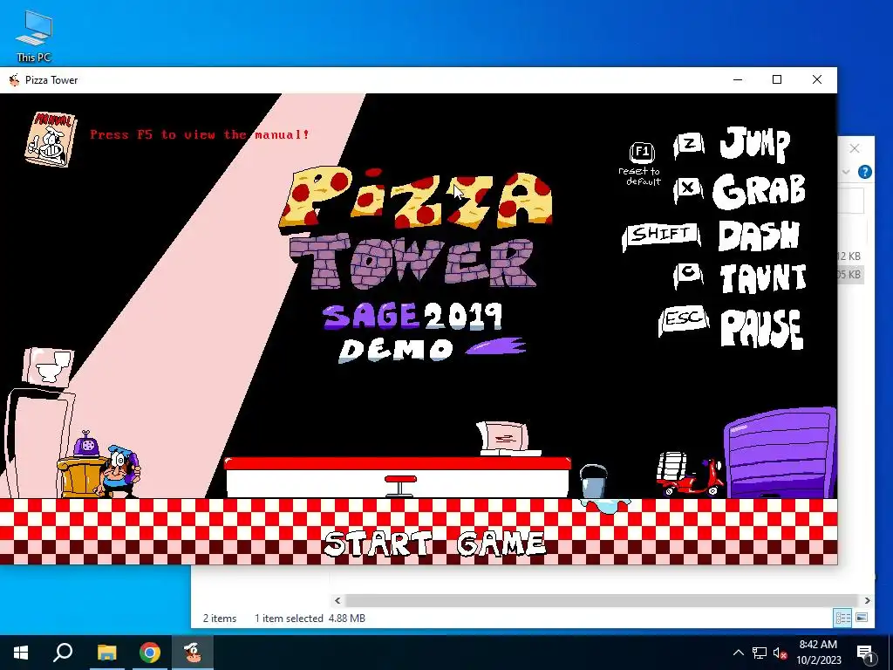Click the toilet sign above the door
893x670 pixels.
[x=49, y=366]
